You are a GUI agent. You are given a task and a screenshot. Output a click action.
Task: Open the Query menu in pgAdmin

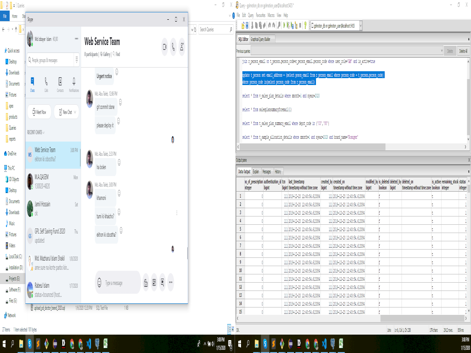pyautogui.click(x=251, y=15)
